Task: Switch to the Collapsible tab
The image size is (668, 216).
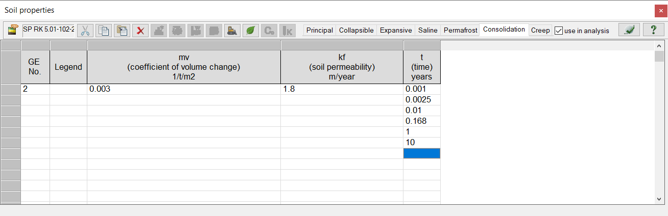Action: click(x=356, y=30)
